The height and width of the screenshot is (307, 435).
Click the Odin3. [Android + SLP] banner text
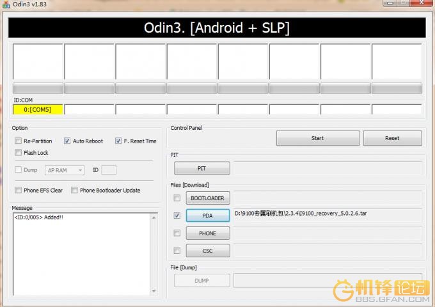(x=217, y=28)
